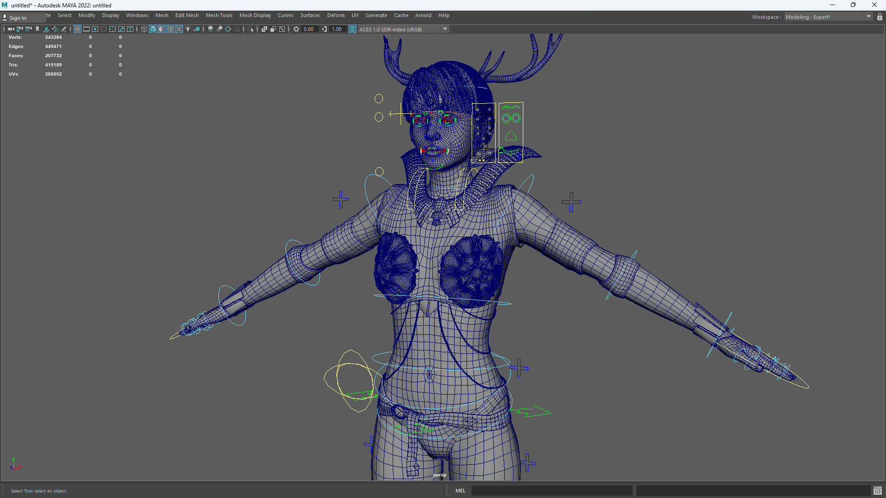Image resolution: width=886 pixels, height=498 pixels.
Task: Open the Generate menu
Action: [x=376, y=15]
